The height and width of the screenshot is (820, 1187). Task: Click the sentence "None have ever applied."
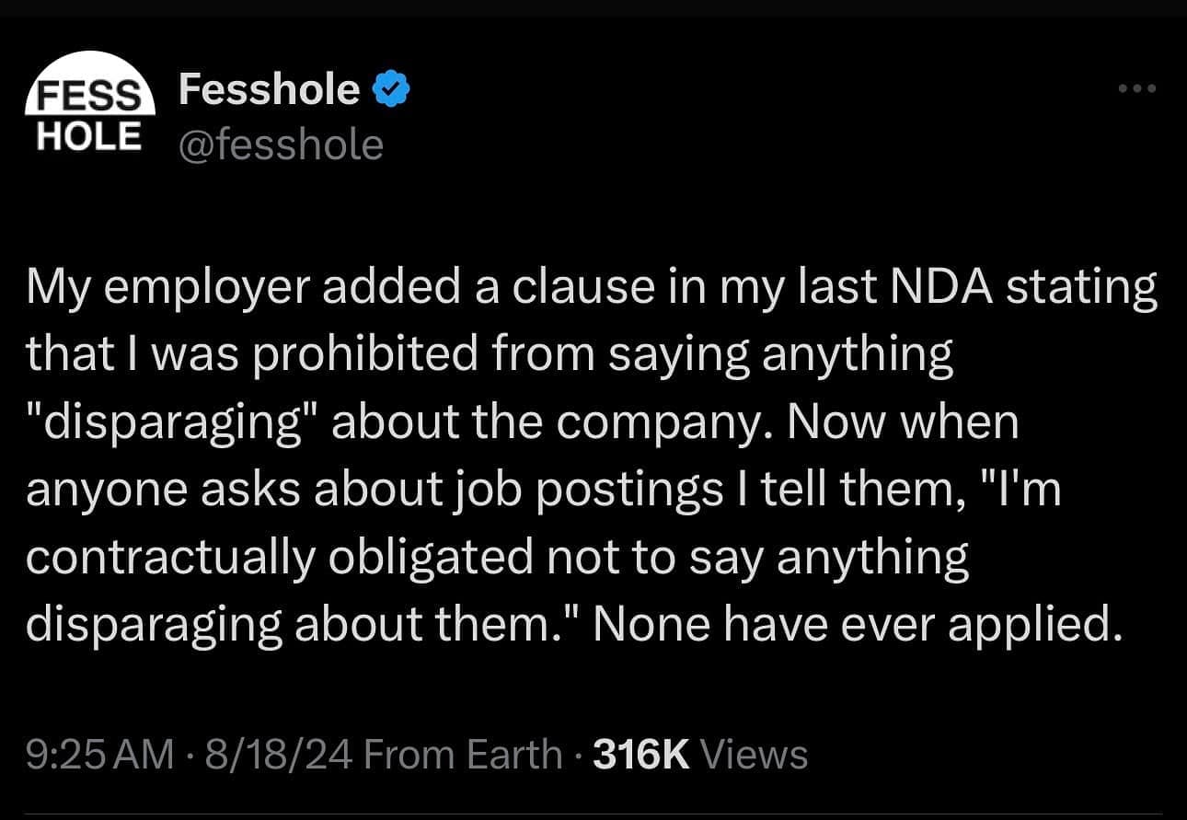(858, 626)
